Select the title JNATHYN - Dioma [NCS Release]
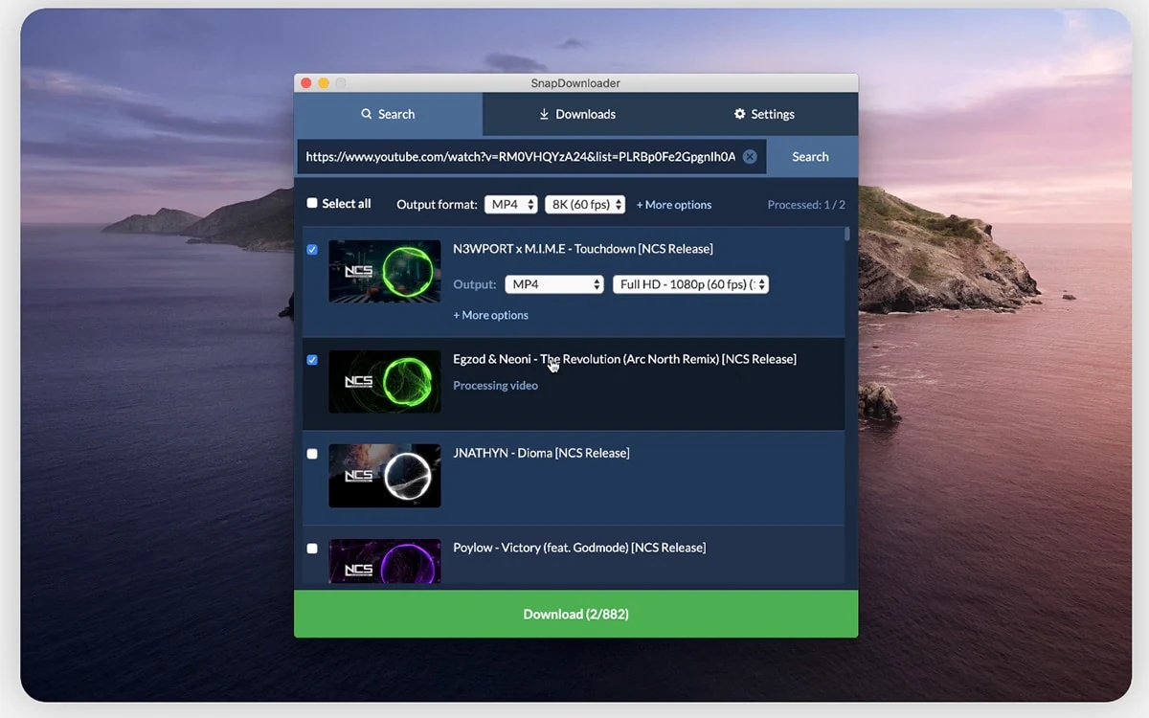 click(x=541, y=453)
